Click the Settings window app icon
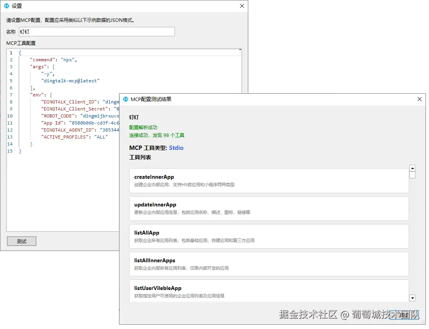 [7, 6]
